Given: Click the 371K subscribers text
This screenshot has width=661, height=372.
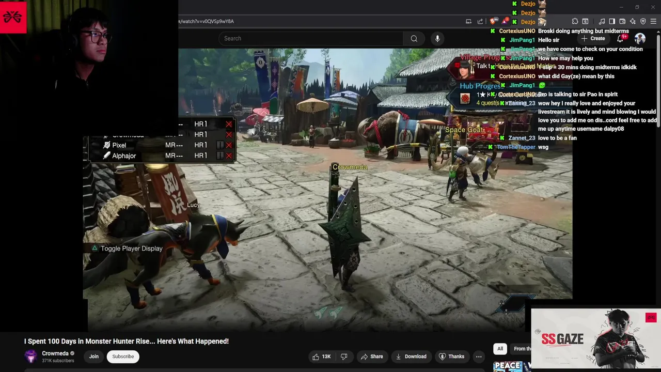Looking at the screenshot, I should 58,361.
